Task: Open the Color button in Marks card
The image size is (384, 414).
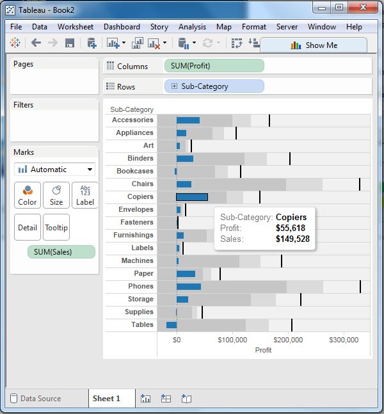Action: point(28,195)
